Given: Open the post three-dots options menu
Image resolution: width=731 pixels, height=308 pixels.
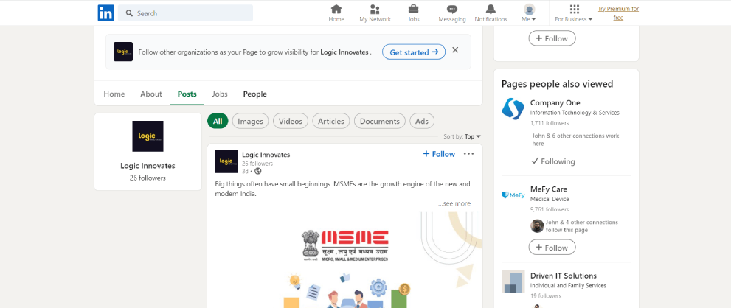Looking at the screenshot, I should [468, 154].
